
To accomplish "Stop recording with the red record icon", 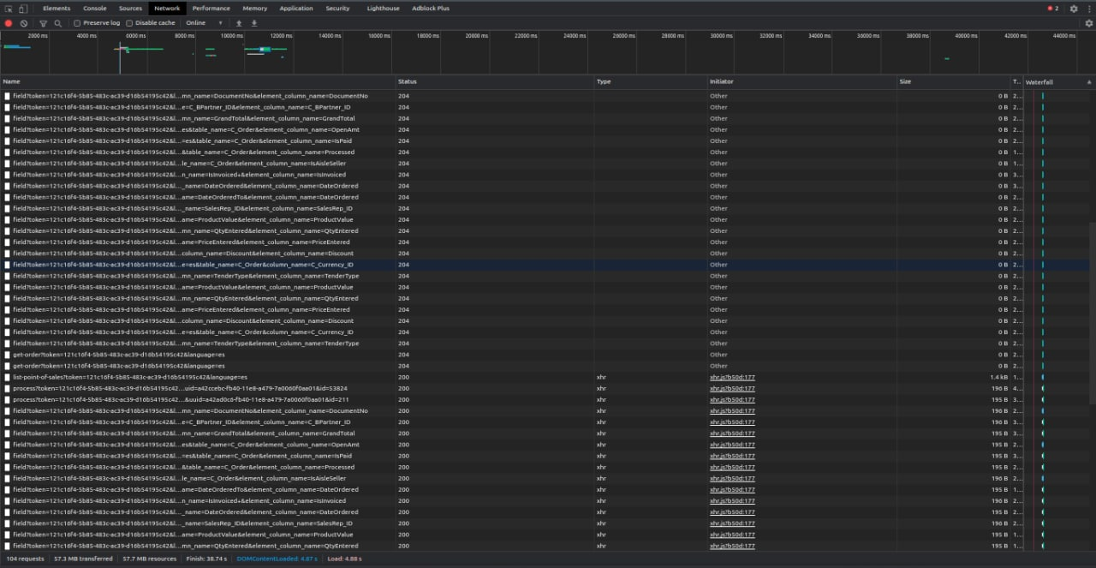I will 9,23.
